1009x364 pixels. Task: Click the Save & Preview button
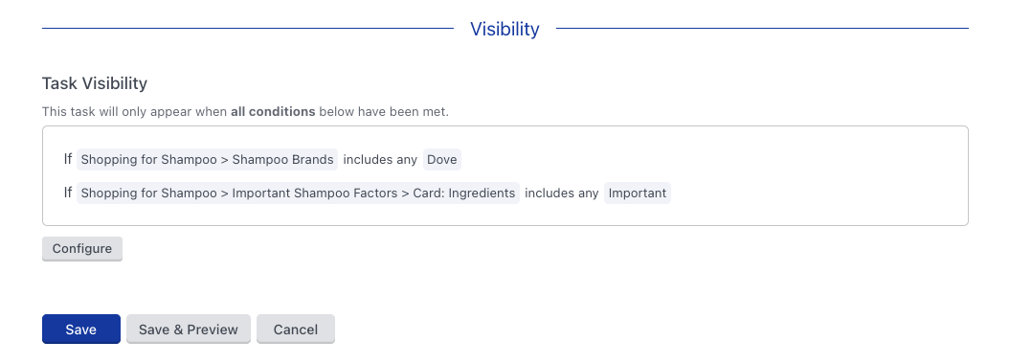click(x=189, y=330)
